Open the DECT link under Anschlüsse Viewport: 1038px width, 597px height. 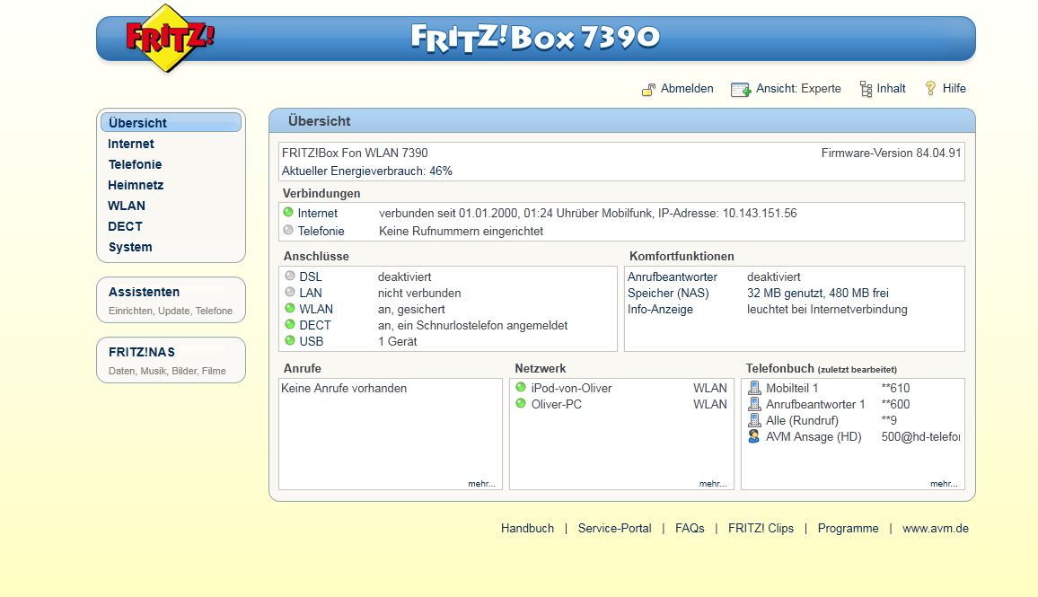(315, 325)
